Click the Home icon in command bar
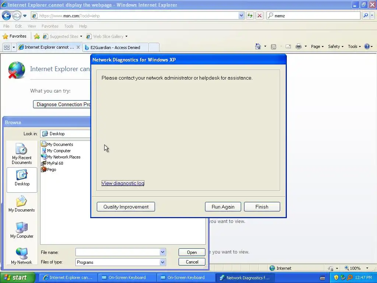This screenshot has width=377, height=283. 258,46
